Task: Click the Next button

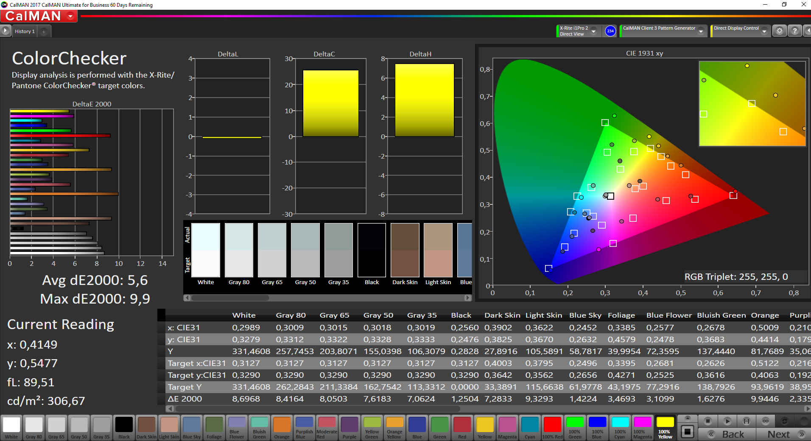Action: [783, 434]
